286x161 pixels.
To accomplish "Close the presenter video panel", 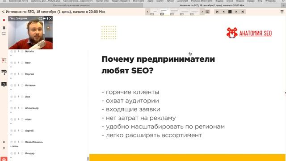I will click(x=50, y=18).
